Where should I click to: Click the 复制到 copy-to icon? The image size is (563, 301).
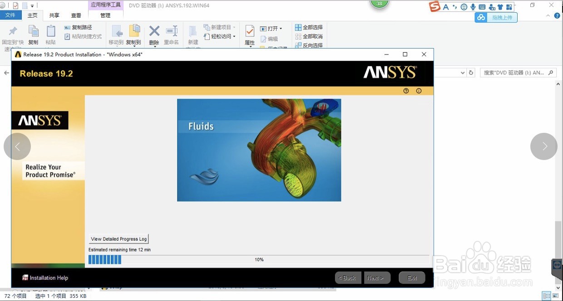click(134, 31)
